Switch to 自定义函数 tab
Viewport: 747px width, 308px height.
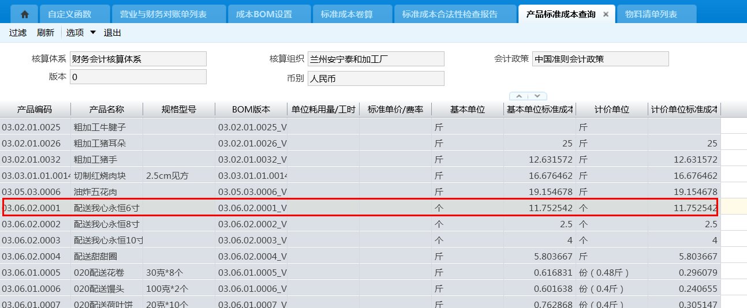pos(69,14)
